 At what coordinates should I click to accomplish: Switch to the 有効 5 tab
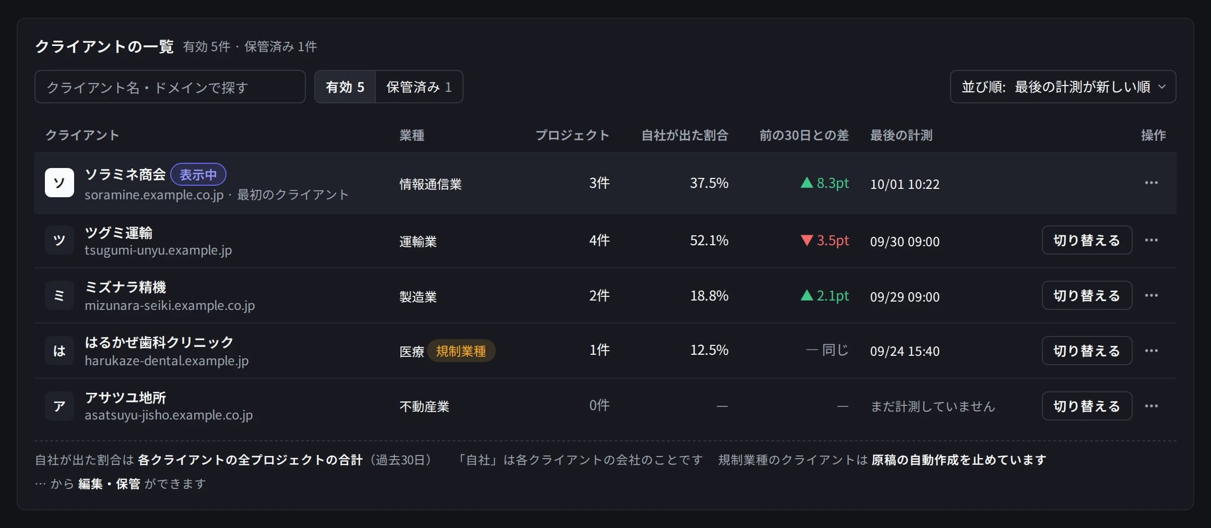pos(345,87)
